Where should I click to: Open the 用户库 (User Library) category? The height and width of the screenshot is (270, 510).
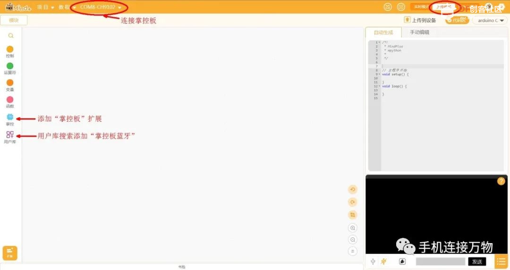click(10, 137)
